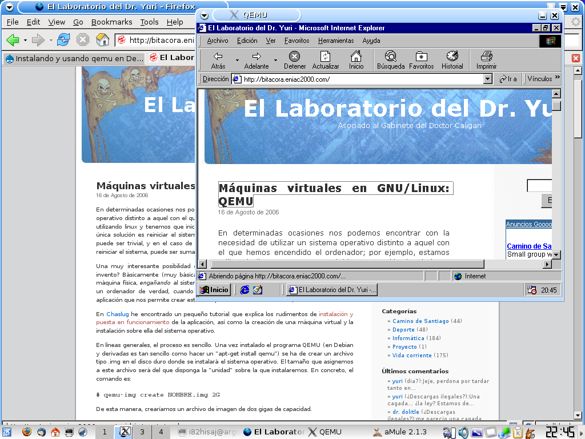The width and height of the screenshot is (585, 439).
Task: Expand the Vínculos links chevron
Action: point(558,78)
